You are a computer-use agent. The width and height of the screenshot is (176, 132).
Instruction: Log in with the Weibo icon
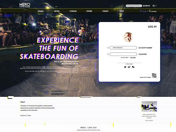(x=129, y=67)
